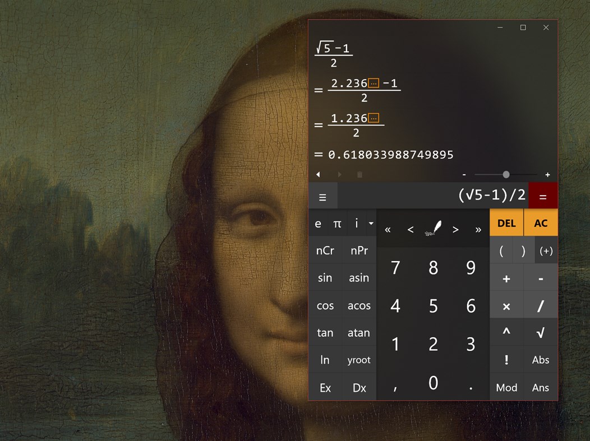Viewport: 590px width, 441px height.
Task: Insert Euler's number e
Action: click(318, 223)
